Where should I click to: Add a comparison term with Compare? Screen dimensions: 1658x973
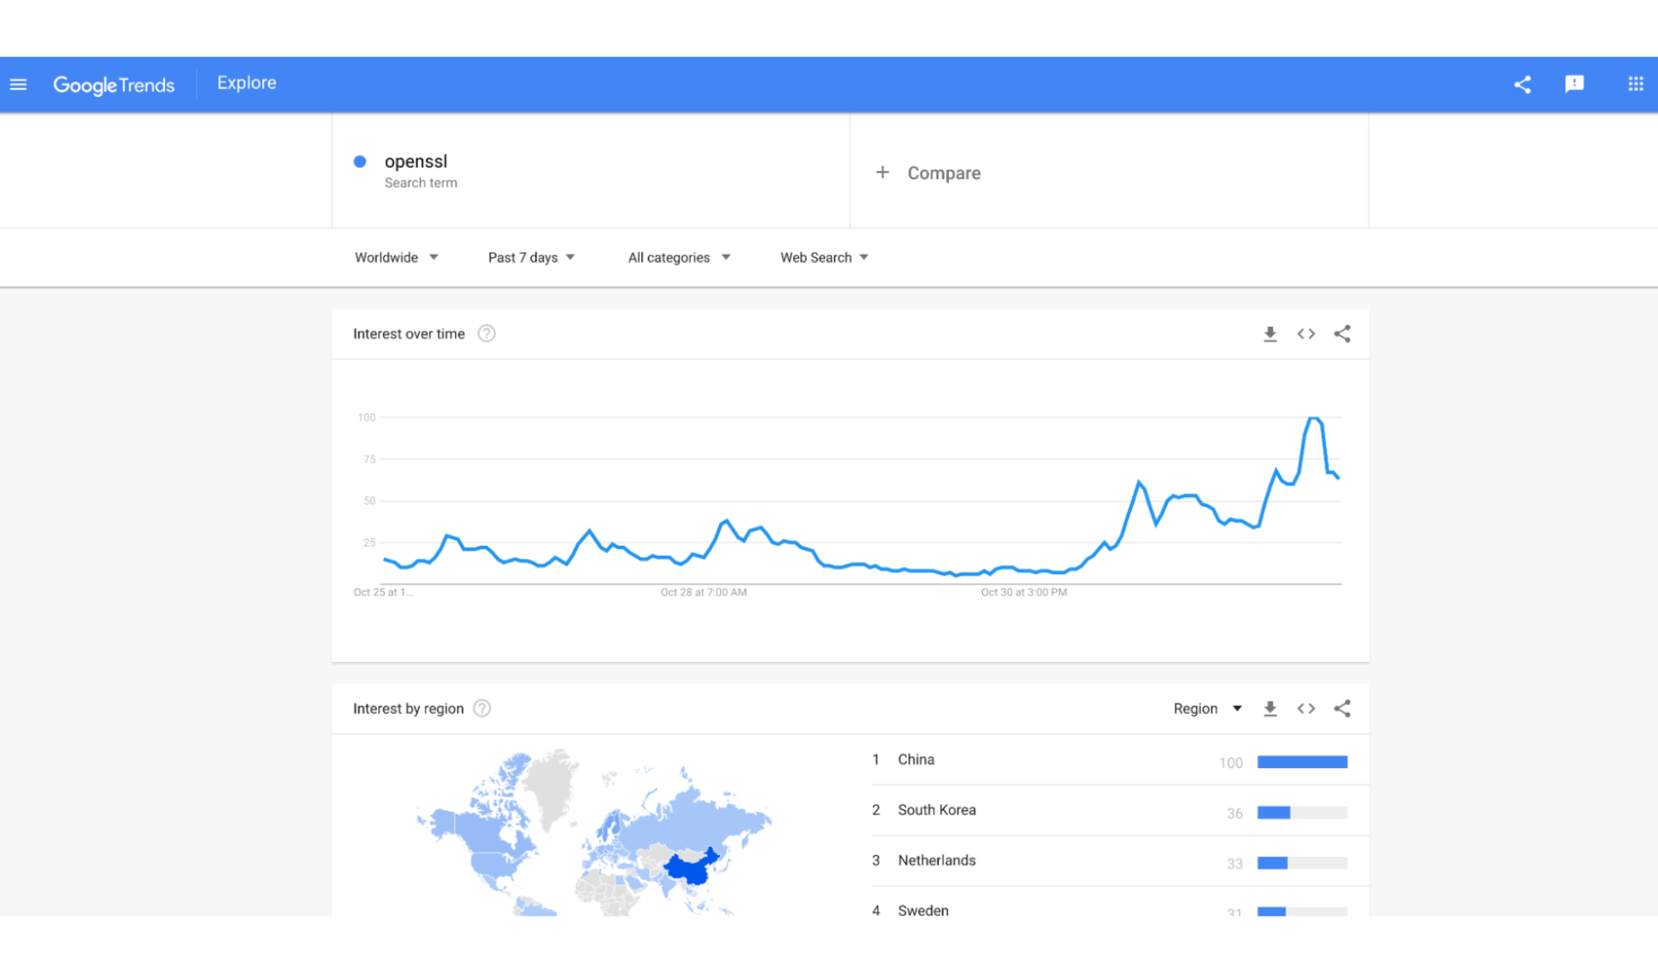(x=928, y=173)
